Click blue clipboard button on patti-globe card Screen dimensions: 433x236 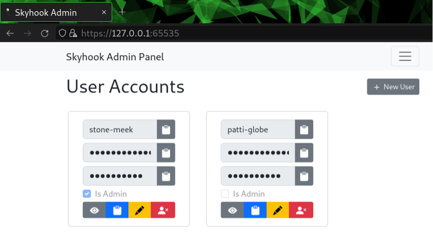[255, 210]
